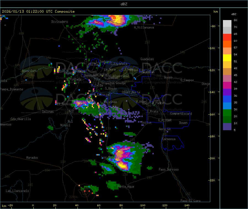Click the yellow 51 dBZ legend swatch
This screenshot has width=248, height=209.
227,58
